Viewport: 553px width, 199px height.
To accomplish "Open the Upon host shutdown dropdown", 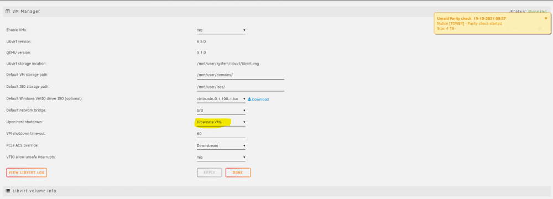I will 221,122.
